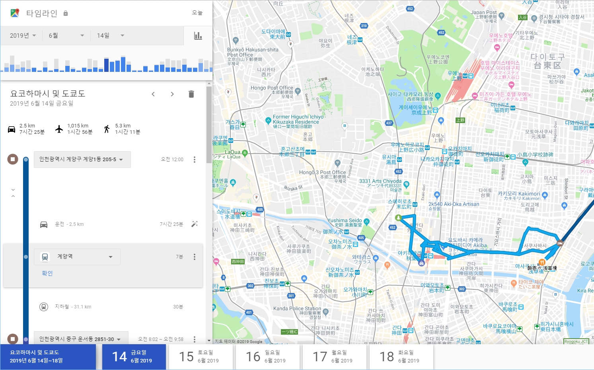Image resolution: width=594 pixels, height=370 pixels.
Task: Click the car icon on 운전 row
Action: click(44, 224)
